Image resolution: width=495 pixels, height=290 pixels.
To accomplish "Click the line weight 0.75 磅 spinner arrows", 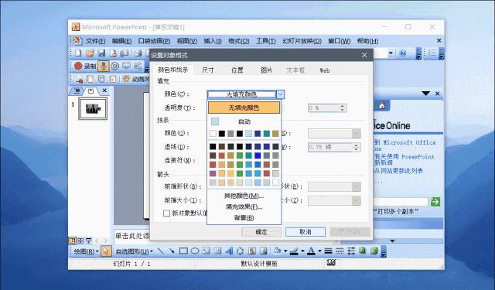I will (357, 147).
